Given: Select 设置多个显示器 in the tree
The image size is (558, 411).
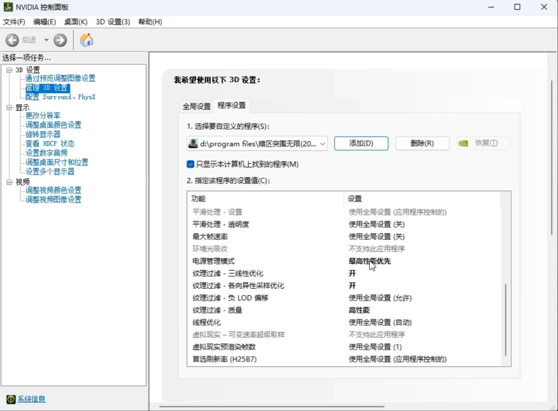Looking at the screenshot, I should tap(50, 172).
